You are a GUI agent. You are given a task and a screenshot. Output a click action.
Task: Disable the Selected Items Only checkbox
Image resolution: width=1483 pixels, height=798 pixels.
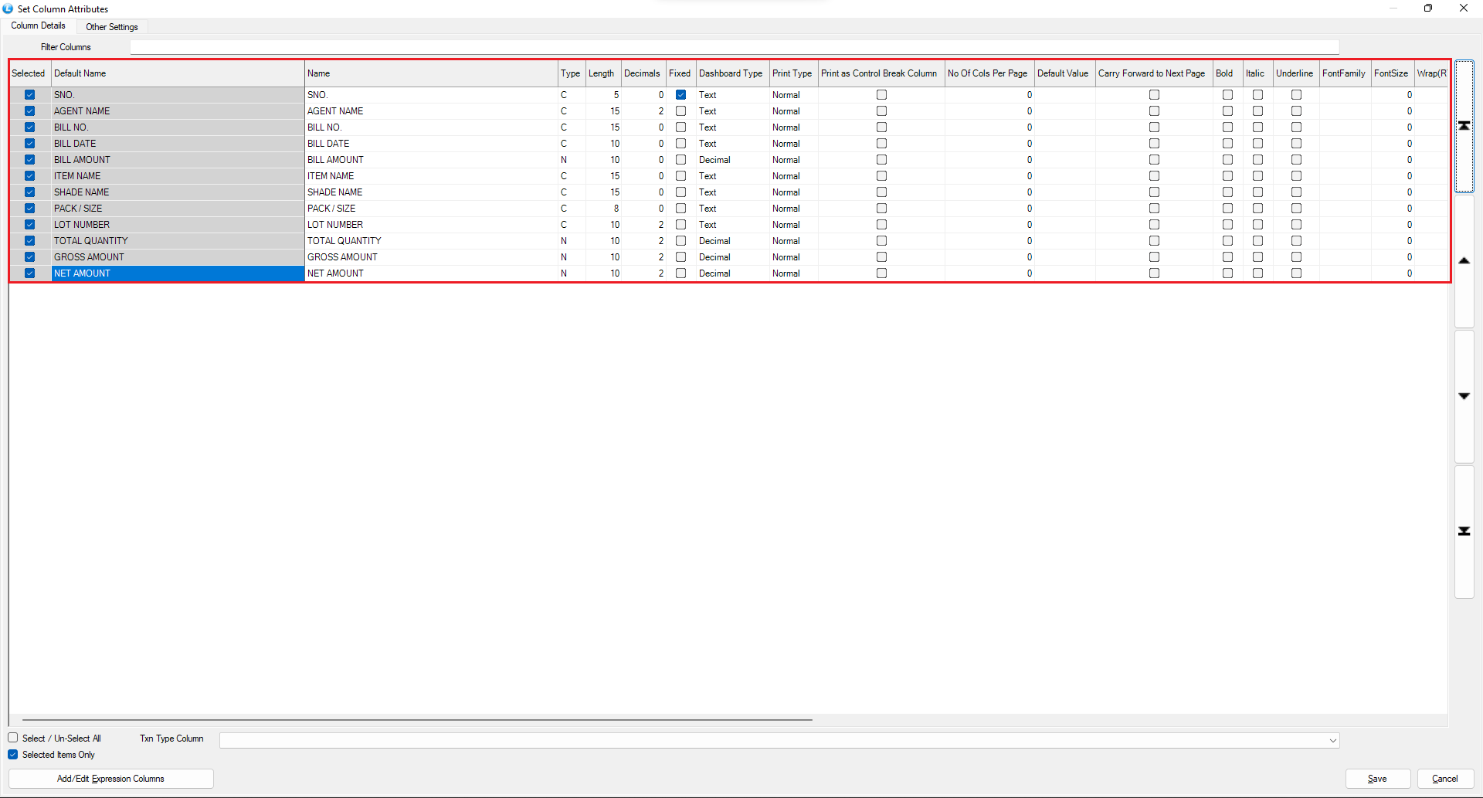[x=13, y=755]
